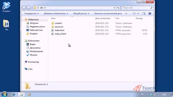Open the Упорядочить menu

(31, 13)
